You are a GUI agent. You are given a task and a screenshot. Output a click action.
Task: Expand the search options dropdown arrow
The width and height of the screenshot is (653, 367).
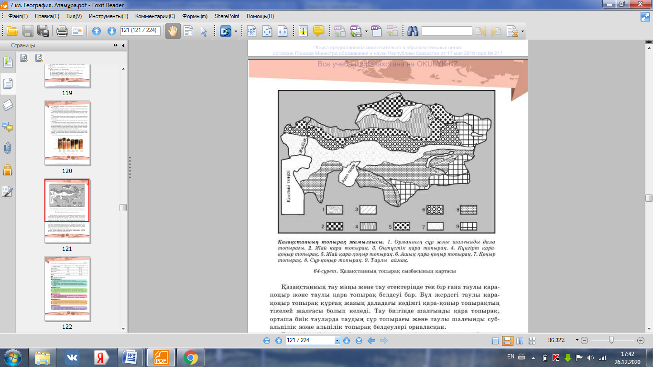[x=522, y=32]
